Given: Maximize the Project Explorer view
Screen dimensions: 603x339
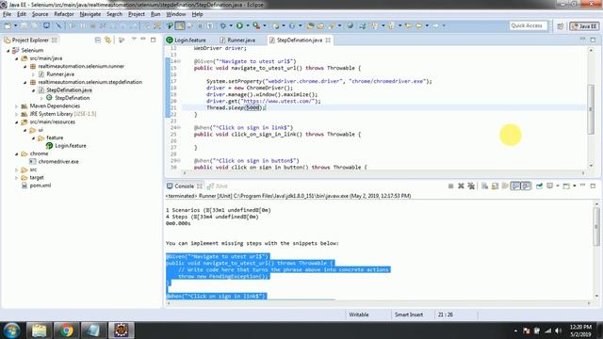Looking at the screenshot, I should click(153, 40).
